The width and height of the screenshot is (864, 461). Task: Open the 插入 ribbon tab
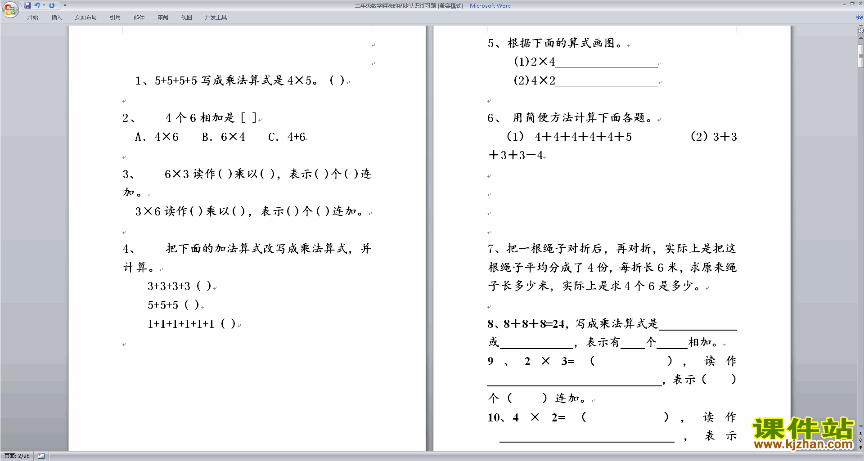coord(56,18)
